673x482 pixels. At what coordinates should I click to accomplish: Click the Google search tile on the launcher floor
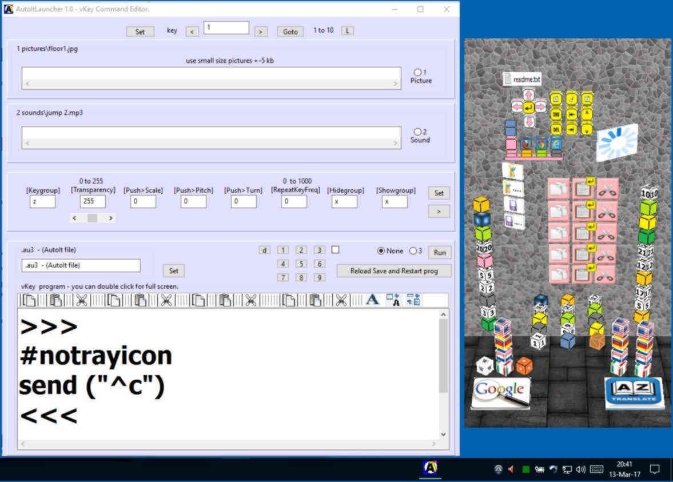[x=500, y=393]
